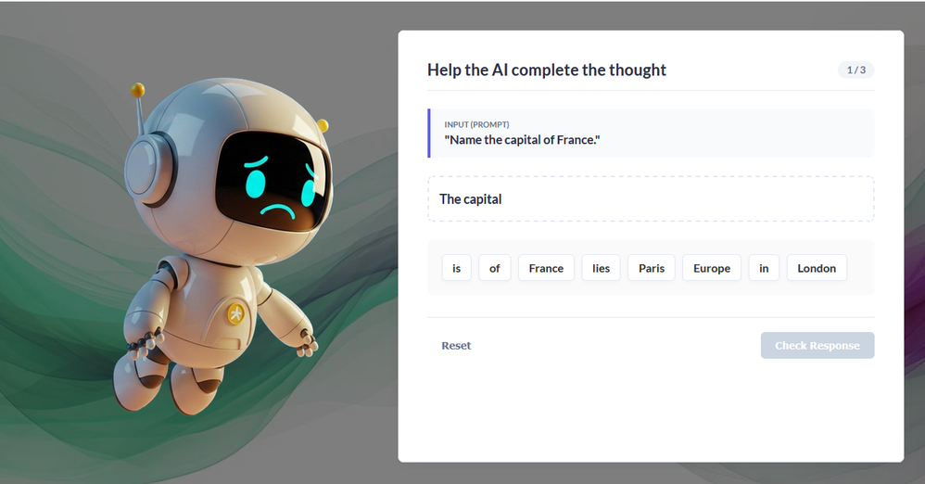Click the "Help the AI complete the thought" heading
The width and height of the screenshot is (925, 484).
546,70
